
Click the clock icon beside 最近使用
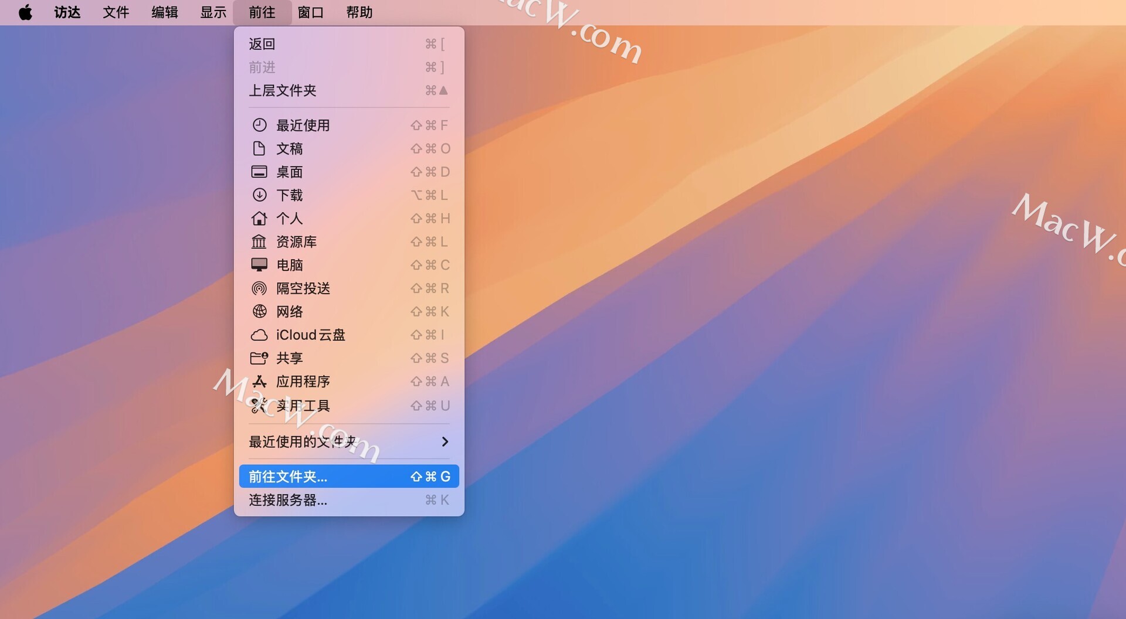pos(259,125)
